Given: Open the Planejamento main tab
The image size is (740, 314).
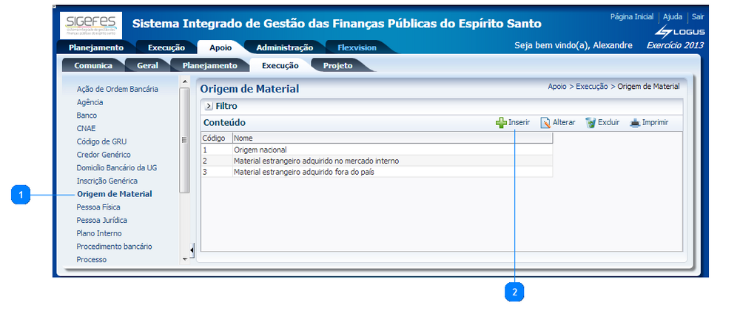Looking at the screenshot, I should point(96,48).
